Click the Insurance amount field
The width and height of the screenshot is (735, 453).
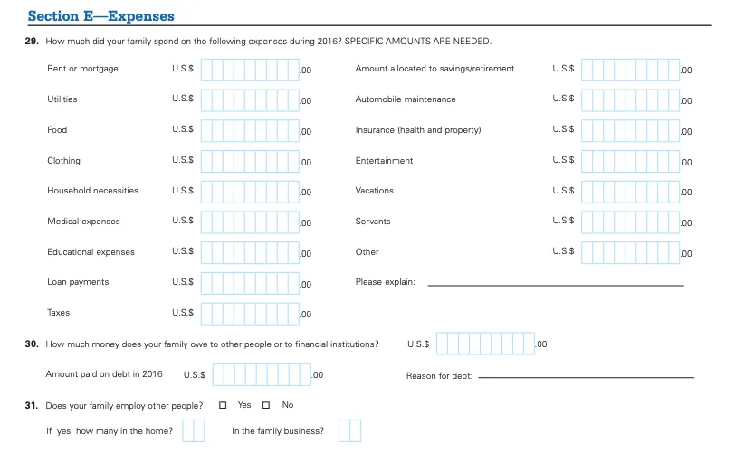630,130
